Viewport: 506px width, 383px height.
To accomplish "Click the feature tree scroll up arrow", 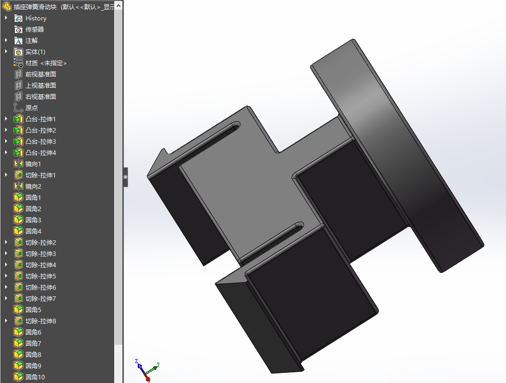I will (118, 6).
